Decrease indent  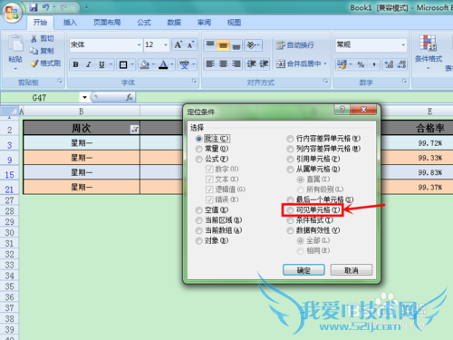(251, 64)
